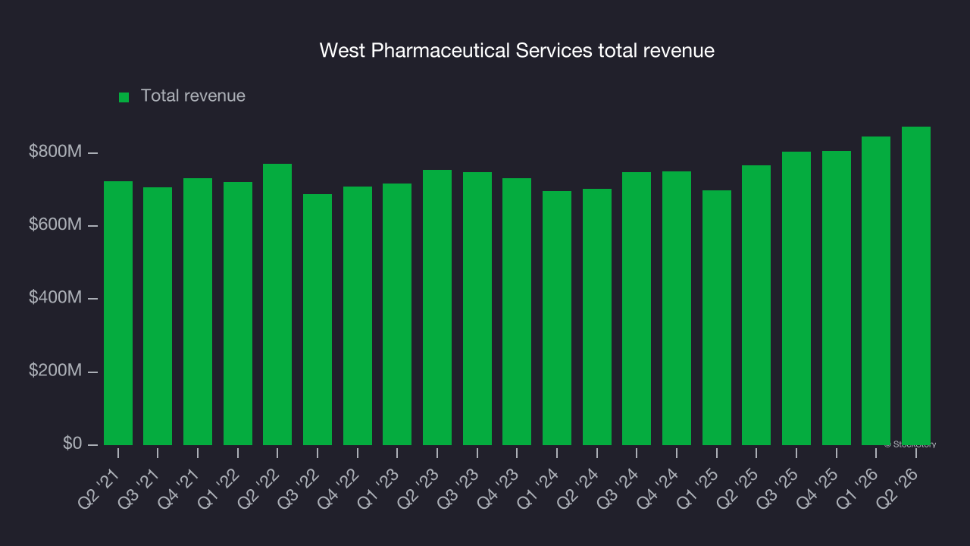The image size is (970, 546).
Task: Select the Q4 '22 revenue bar
Action: click(x=358, y=315)
